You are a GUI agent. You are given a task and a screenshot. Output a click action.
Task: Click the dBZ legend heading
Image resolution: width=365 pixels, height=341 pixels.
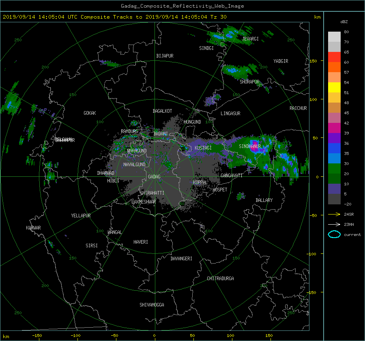coord(344,21)
